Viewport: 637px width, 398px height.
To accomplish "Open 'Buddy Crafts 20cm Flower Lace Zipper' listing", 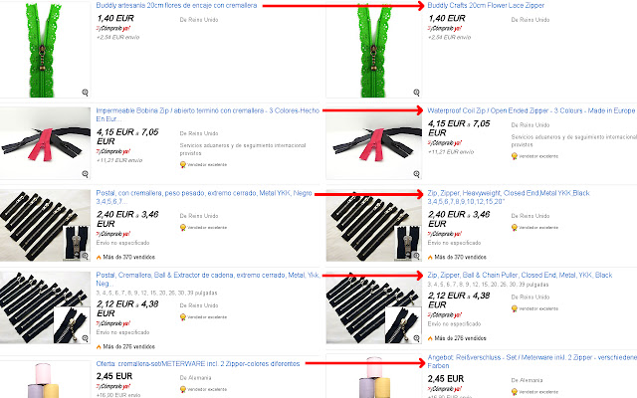I will pos(486,5).
